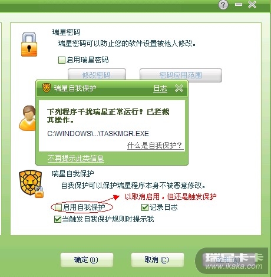
Task: Click the blocked TASKMGR.EXE path text
Action: (x=98, y=134)
